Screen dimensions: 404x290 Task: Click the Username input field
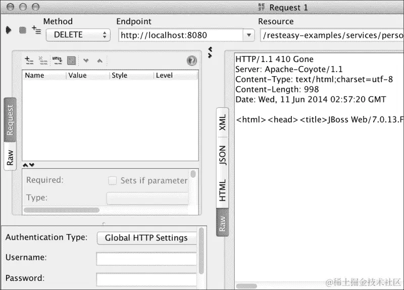pyautogui.click(x=146, y=259)
